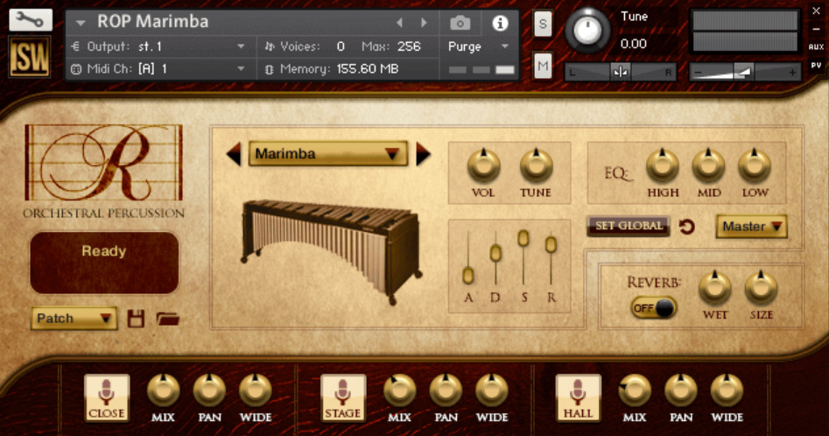Click the EQ MID knob
This screenshot has height=436, width=829.
[708, 165]
